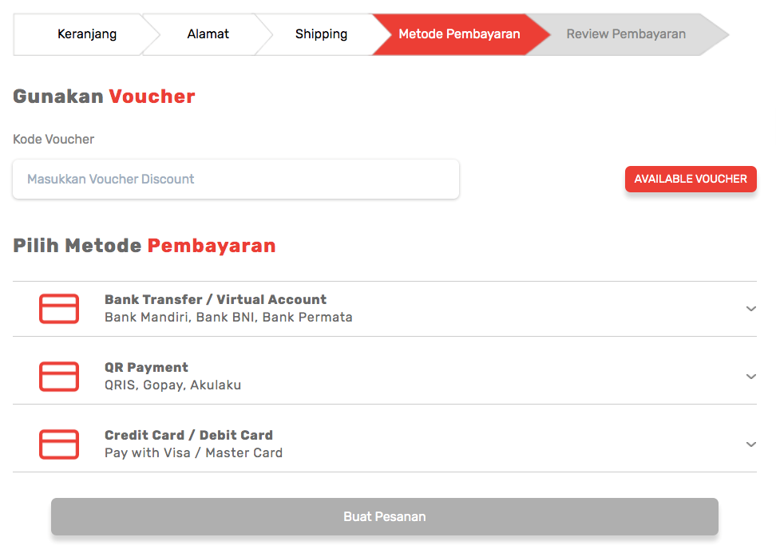
Task: Go to the Alamat step
Action: [208, 34]
